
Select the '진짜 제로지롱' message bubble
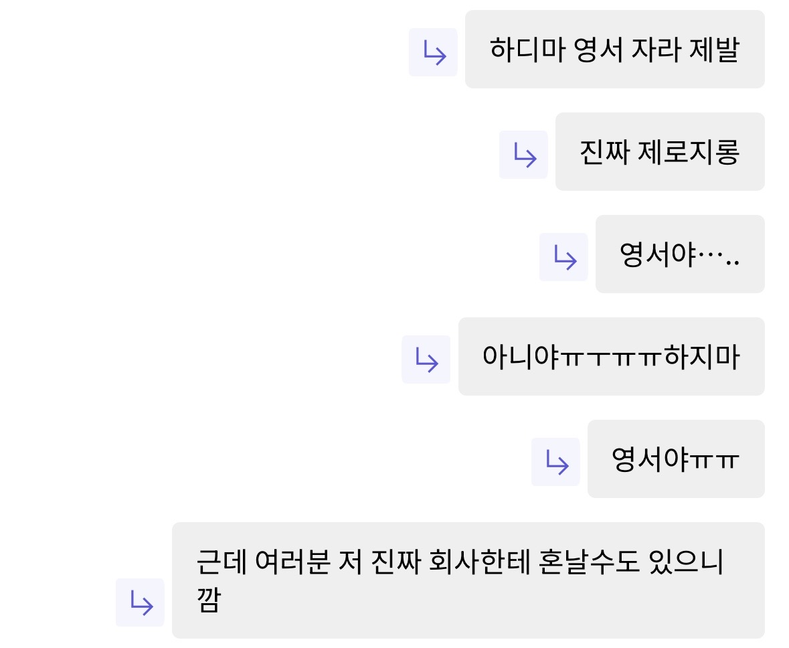pos(659,152)
